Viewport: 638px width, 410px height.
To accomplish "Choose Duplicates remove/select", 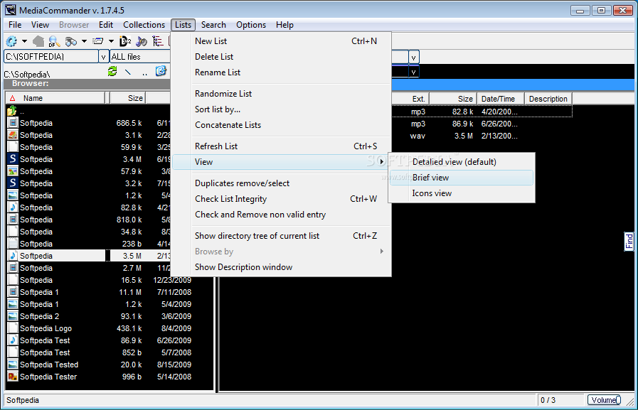I will (281, 183).
